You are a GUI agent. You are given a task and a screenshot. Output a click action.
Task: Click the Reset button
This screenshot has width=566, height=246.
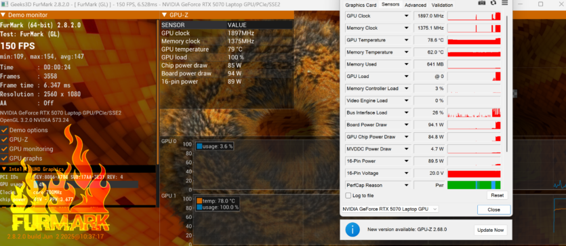click(x=497, y=195)
